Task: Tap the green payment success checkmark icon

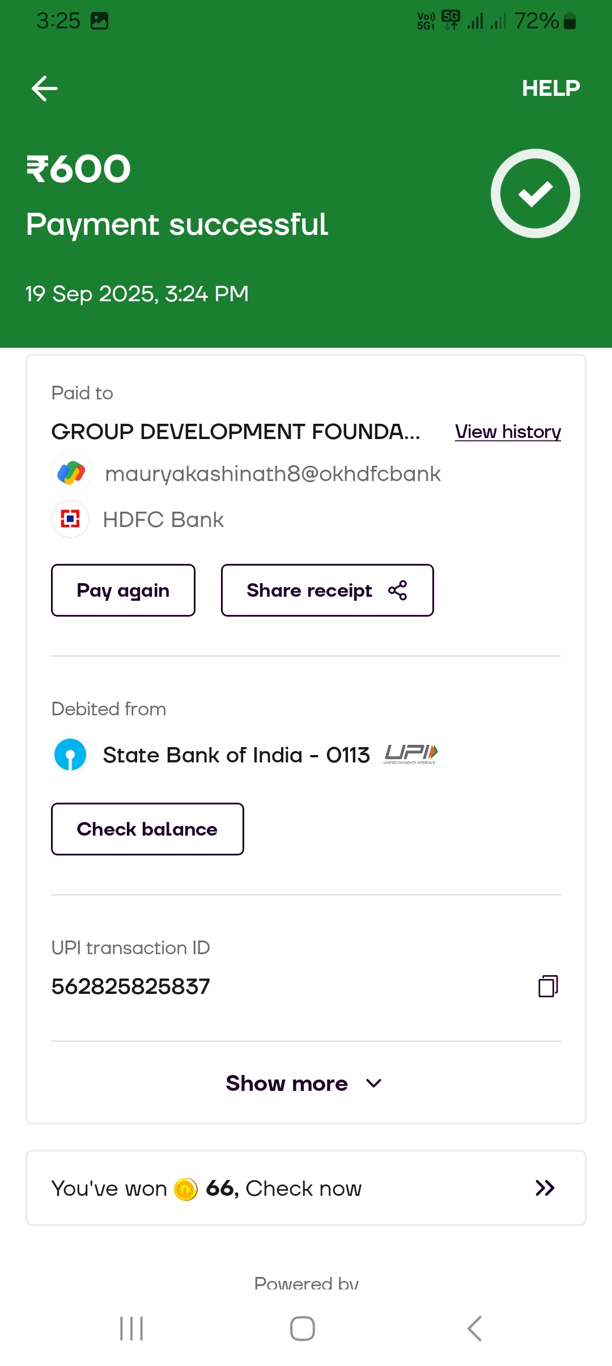Action: (535, 193)
